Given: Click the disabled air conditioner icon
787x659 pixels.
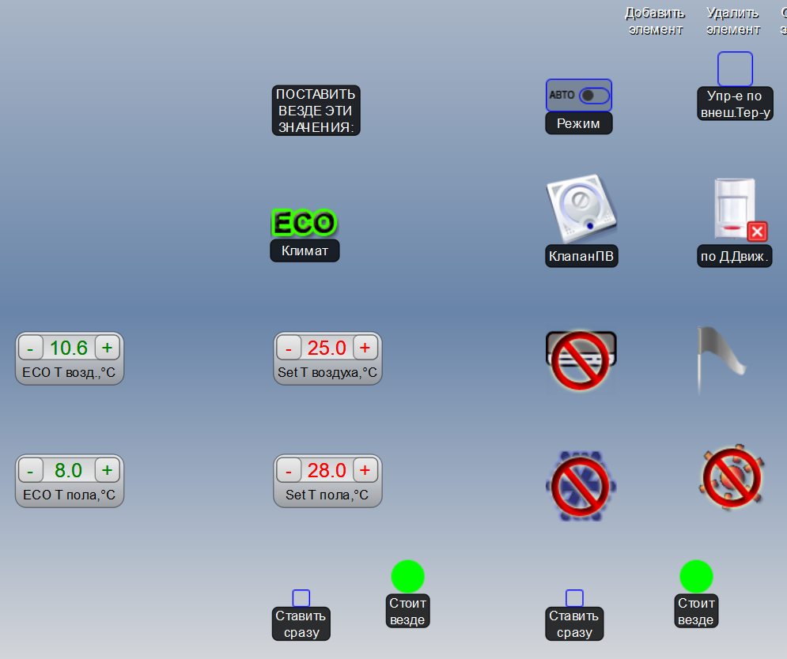Looking at the screenshot, I should [581, 360].
